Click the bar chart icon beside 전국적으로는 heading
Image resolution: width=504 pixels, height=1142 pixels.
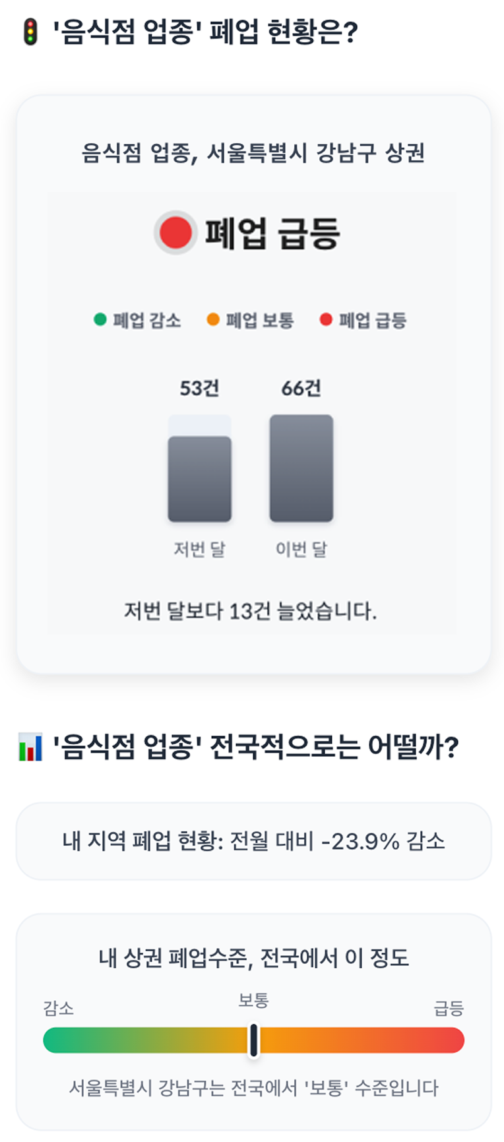[x=30, y=747]
